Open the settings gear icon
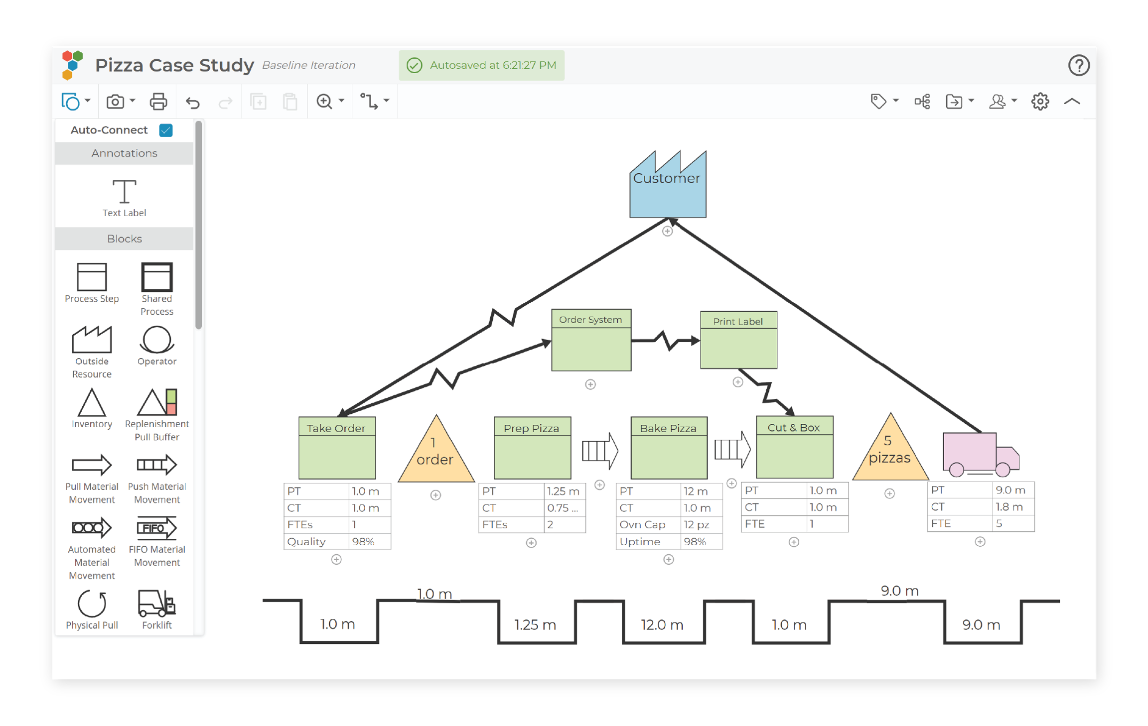Viewport: 1148px width, 726px height. (1039, 102)
